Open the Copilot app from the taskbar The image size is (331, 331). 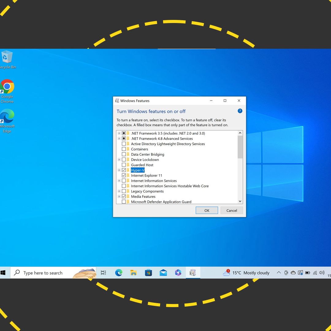click(x=178, y=272)
